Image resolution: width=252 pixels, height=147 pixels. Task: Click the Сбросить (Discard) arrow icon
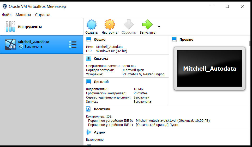[x=129, y=24]
